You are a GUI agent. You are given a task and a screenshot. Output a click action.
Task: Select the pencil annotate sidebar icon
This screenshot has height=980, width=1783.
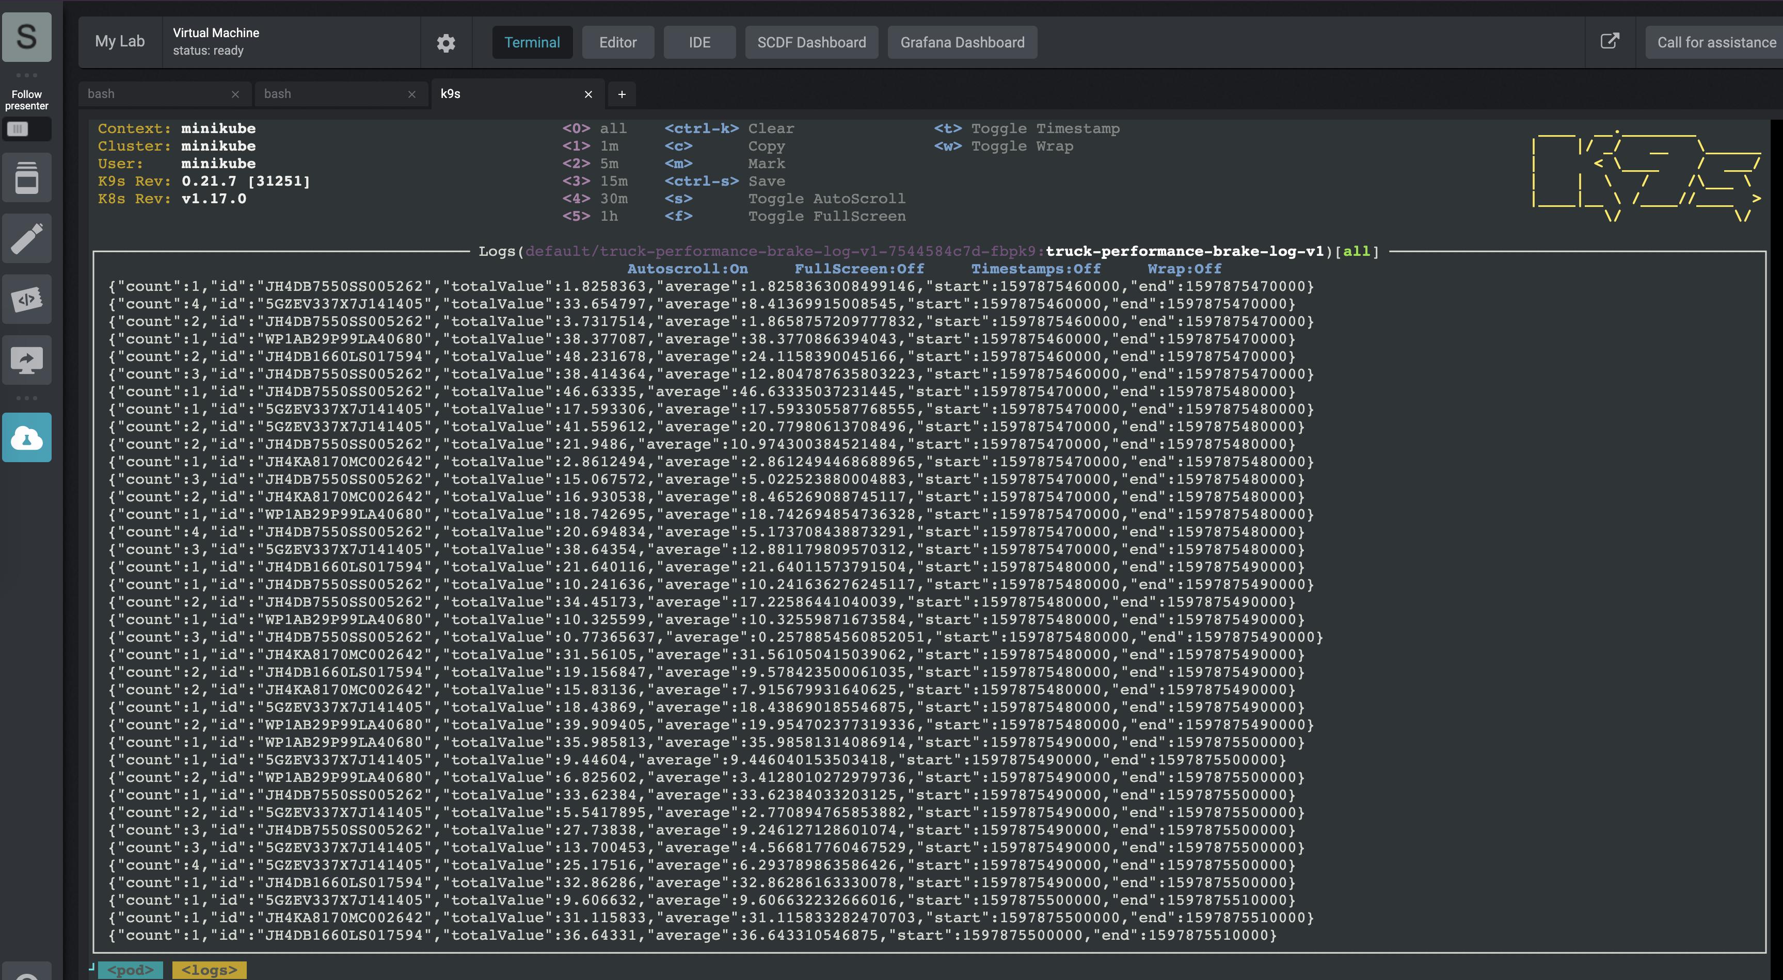[x=26, y=239]
